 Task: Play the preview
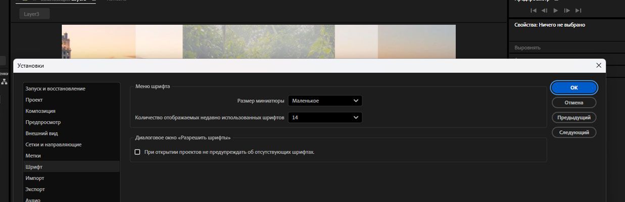[x=556, y=10]
